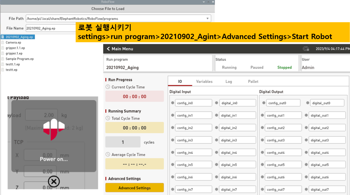Select testtt.1.ep in the file list
Image resolution: width=350 pixels, height=195 pixels.
click(13, 64)
